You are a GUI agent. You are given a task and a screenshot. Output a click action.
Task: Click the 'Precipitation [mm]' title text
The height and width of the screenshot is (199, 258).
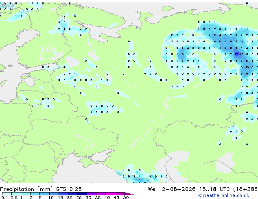pyautogui.click(x=26, y=189)
